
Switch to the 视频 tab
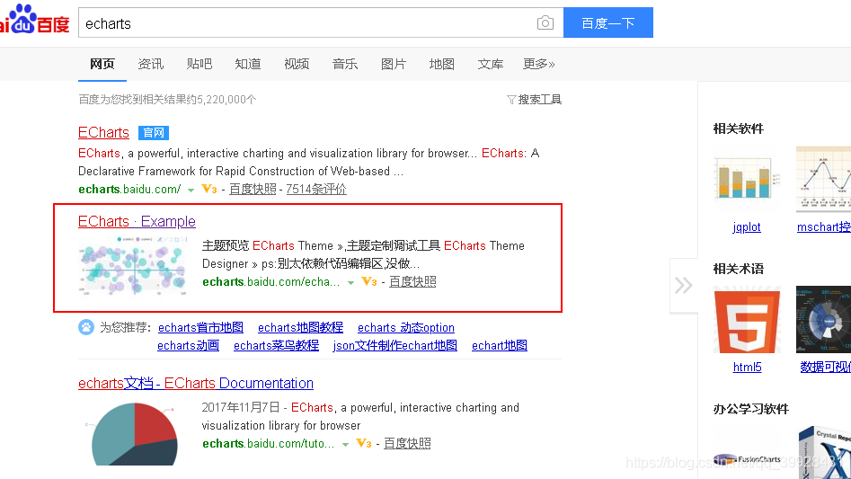297,64
